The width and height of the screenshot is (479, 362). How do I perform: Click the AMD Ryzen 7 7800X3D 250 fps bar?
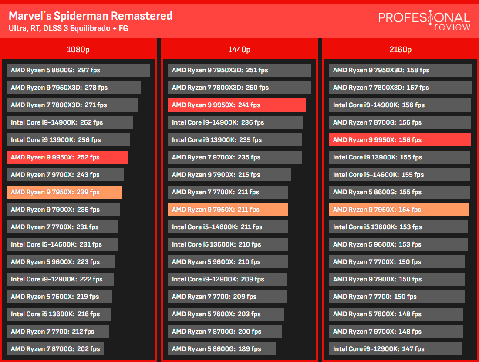click(239, 88)
